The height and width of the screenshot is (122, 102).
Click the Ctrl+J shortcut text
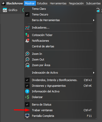[88, 80]
